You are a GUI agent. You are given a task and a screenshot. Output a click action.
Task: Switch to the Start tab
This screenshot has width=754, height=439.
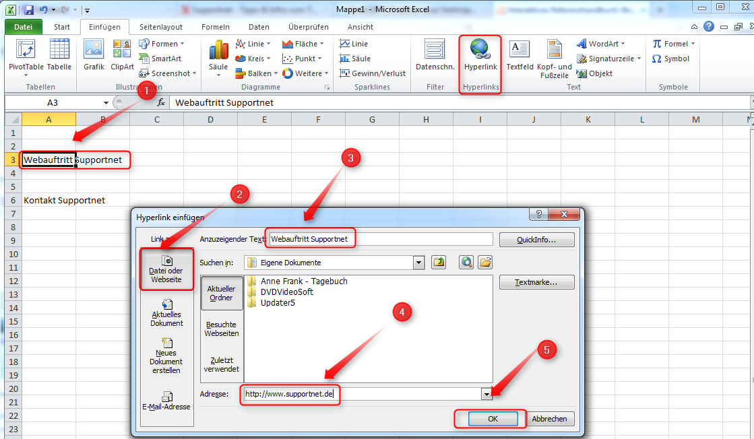pos(61,27)
